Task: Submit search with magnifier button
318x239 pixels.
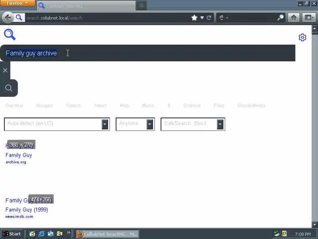Action: point(9,88)
